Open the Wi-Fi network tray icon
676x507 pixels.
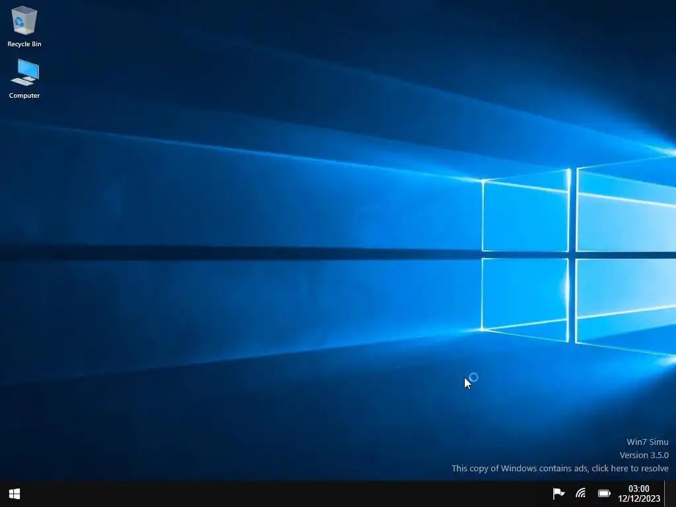pos(581,493)
